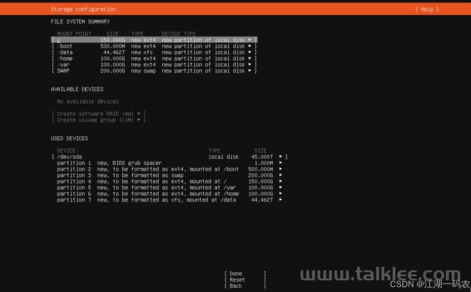This screenshot has height=292, width=471.
Task: Select partition 7 mounted at /data
Action: coord(170,200)
